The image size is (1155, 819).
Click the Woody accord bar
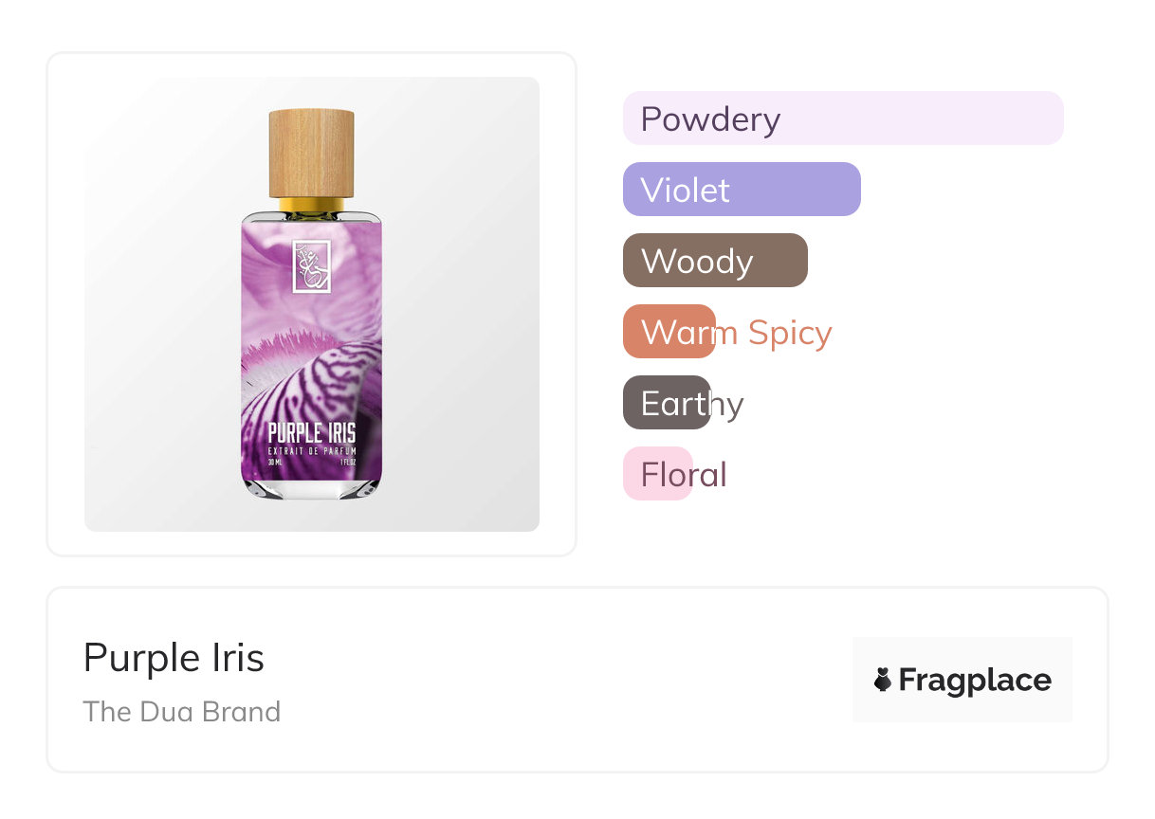[x=714, y=261]
